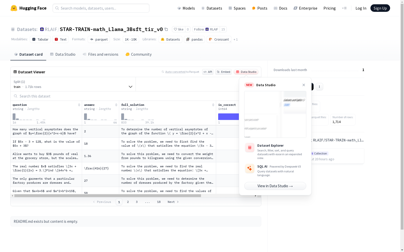Go to page 3 of dataset
This screenshot has width=404, height=252.
click(137, 202)
